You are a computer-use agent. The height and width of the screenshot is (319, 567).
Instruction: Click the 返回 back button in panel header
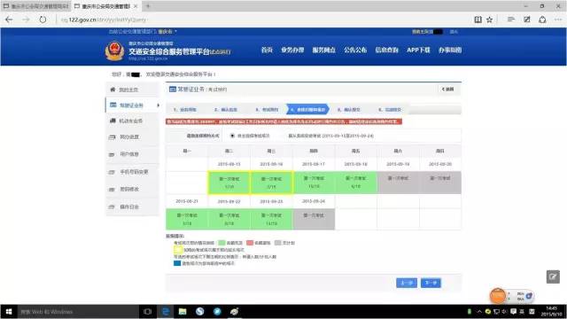tap(447, 89)
